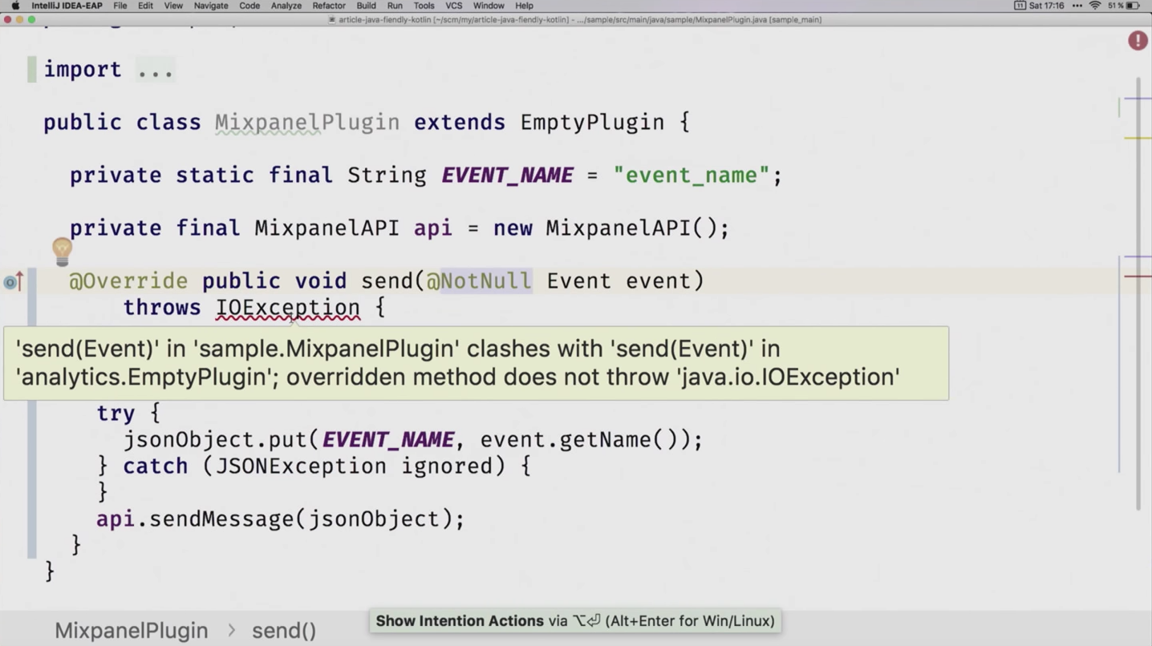Click the intention lightbulb icon
The image size is (1152, 646).
[62, 251]
